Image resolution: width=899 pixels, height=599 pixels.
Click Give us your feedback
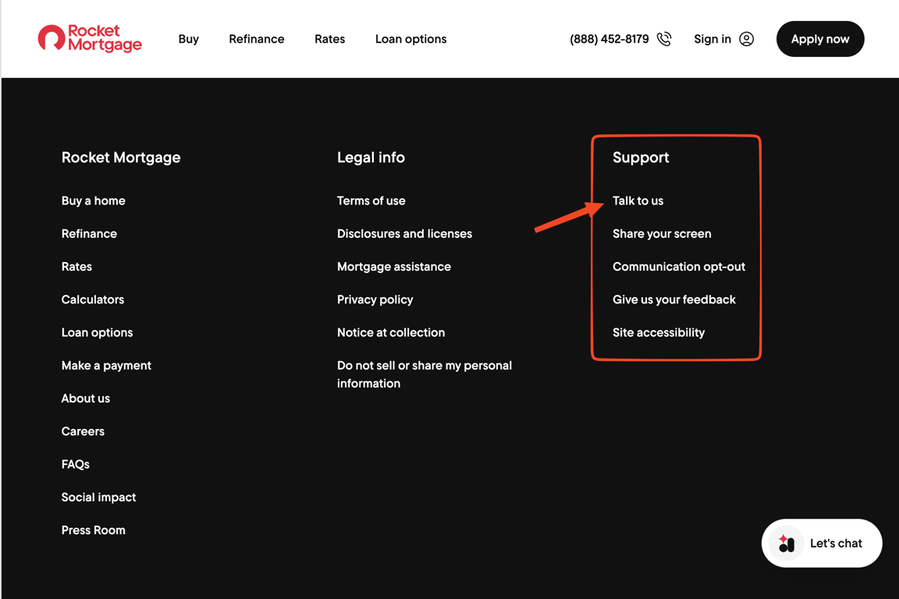(x=673, y=299)
